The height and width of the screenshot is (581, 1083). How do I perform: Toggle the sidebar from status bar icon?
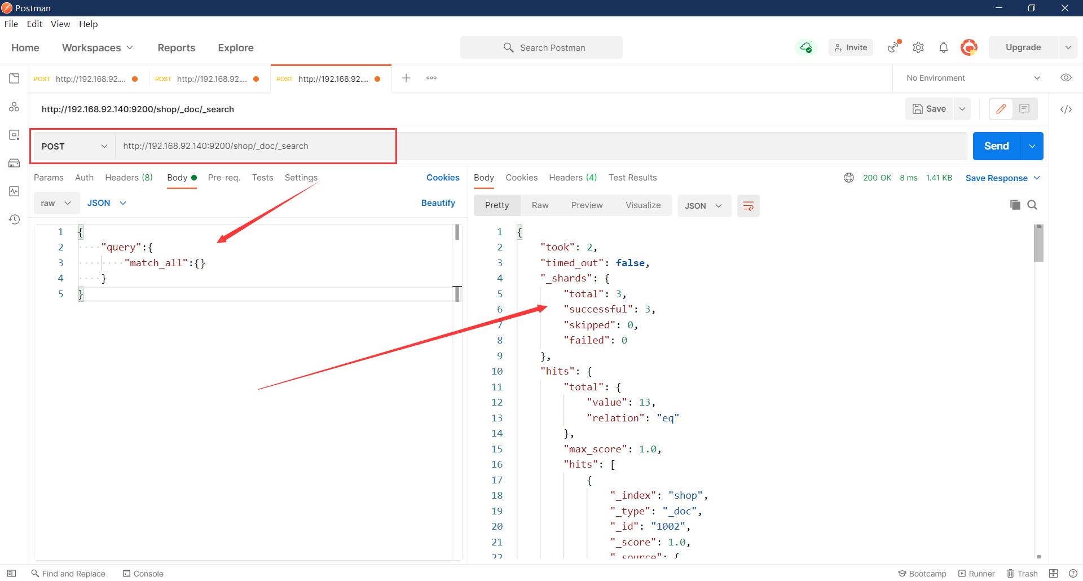11,573
